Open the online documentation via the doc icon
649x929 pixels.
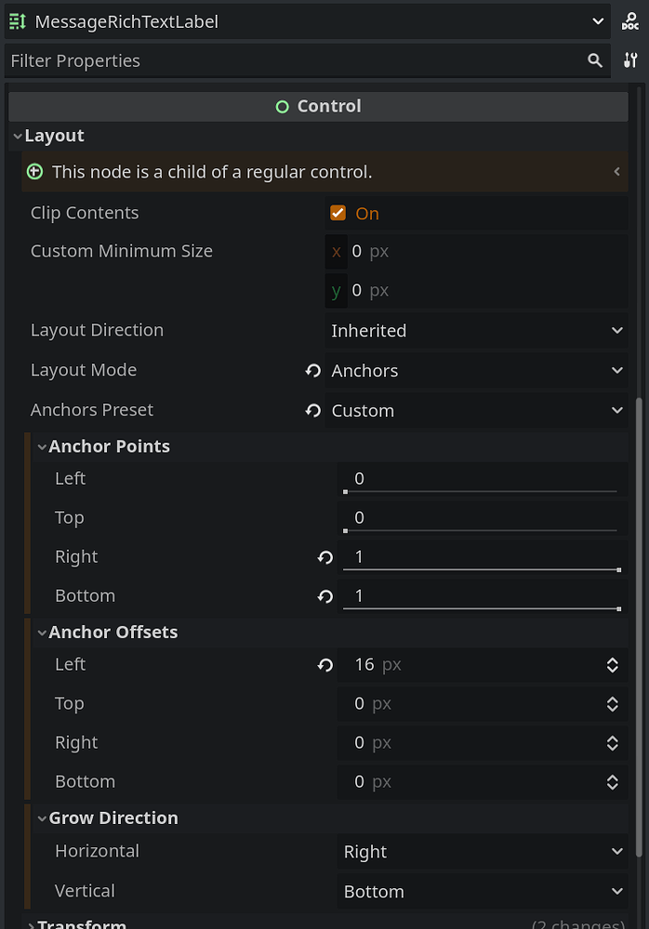tap(631, 20)
